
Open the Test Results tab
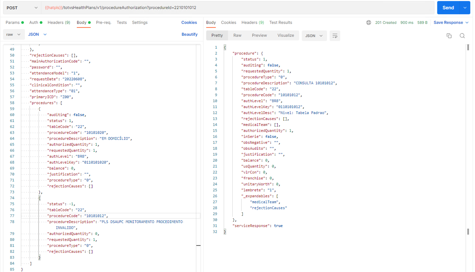click(281, 22)
